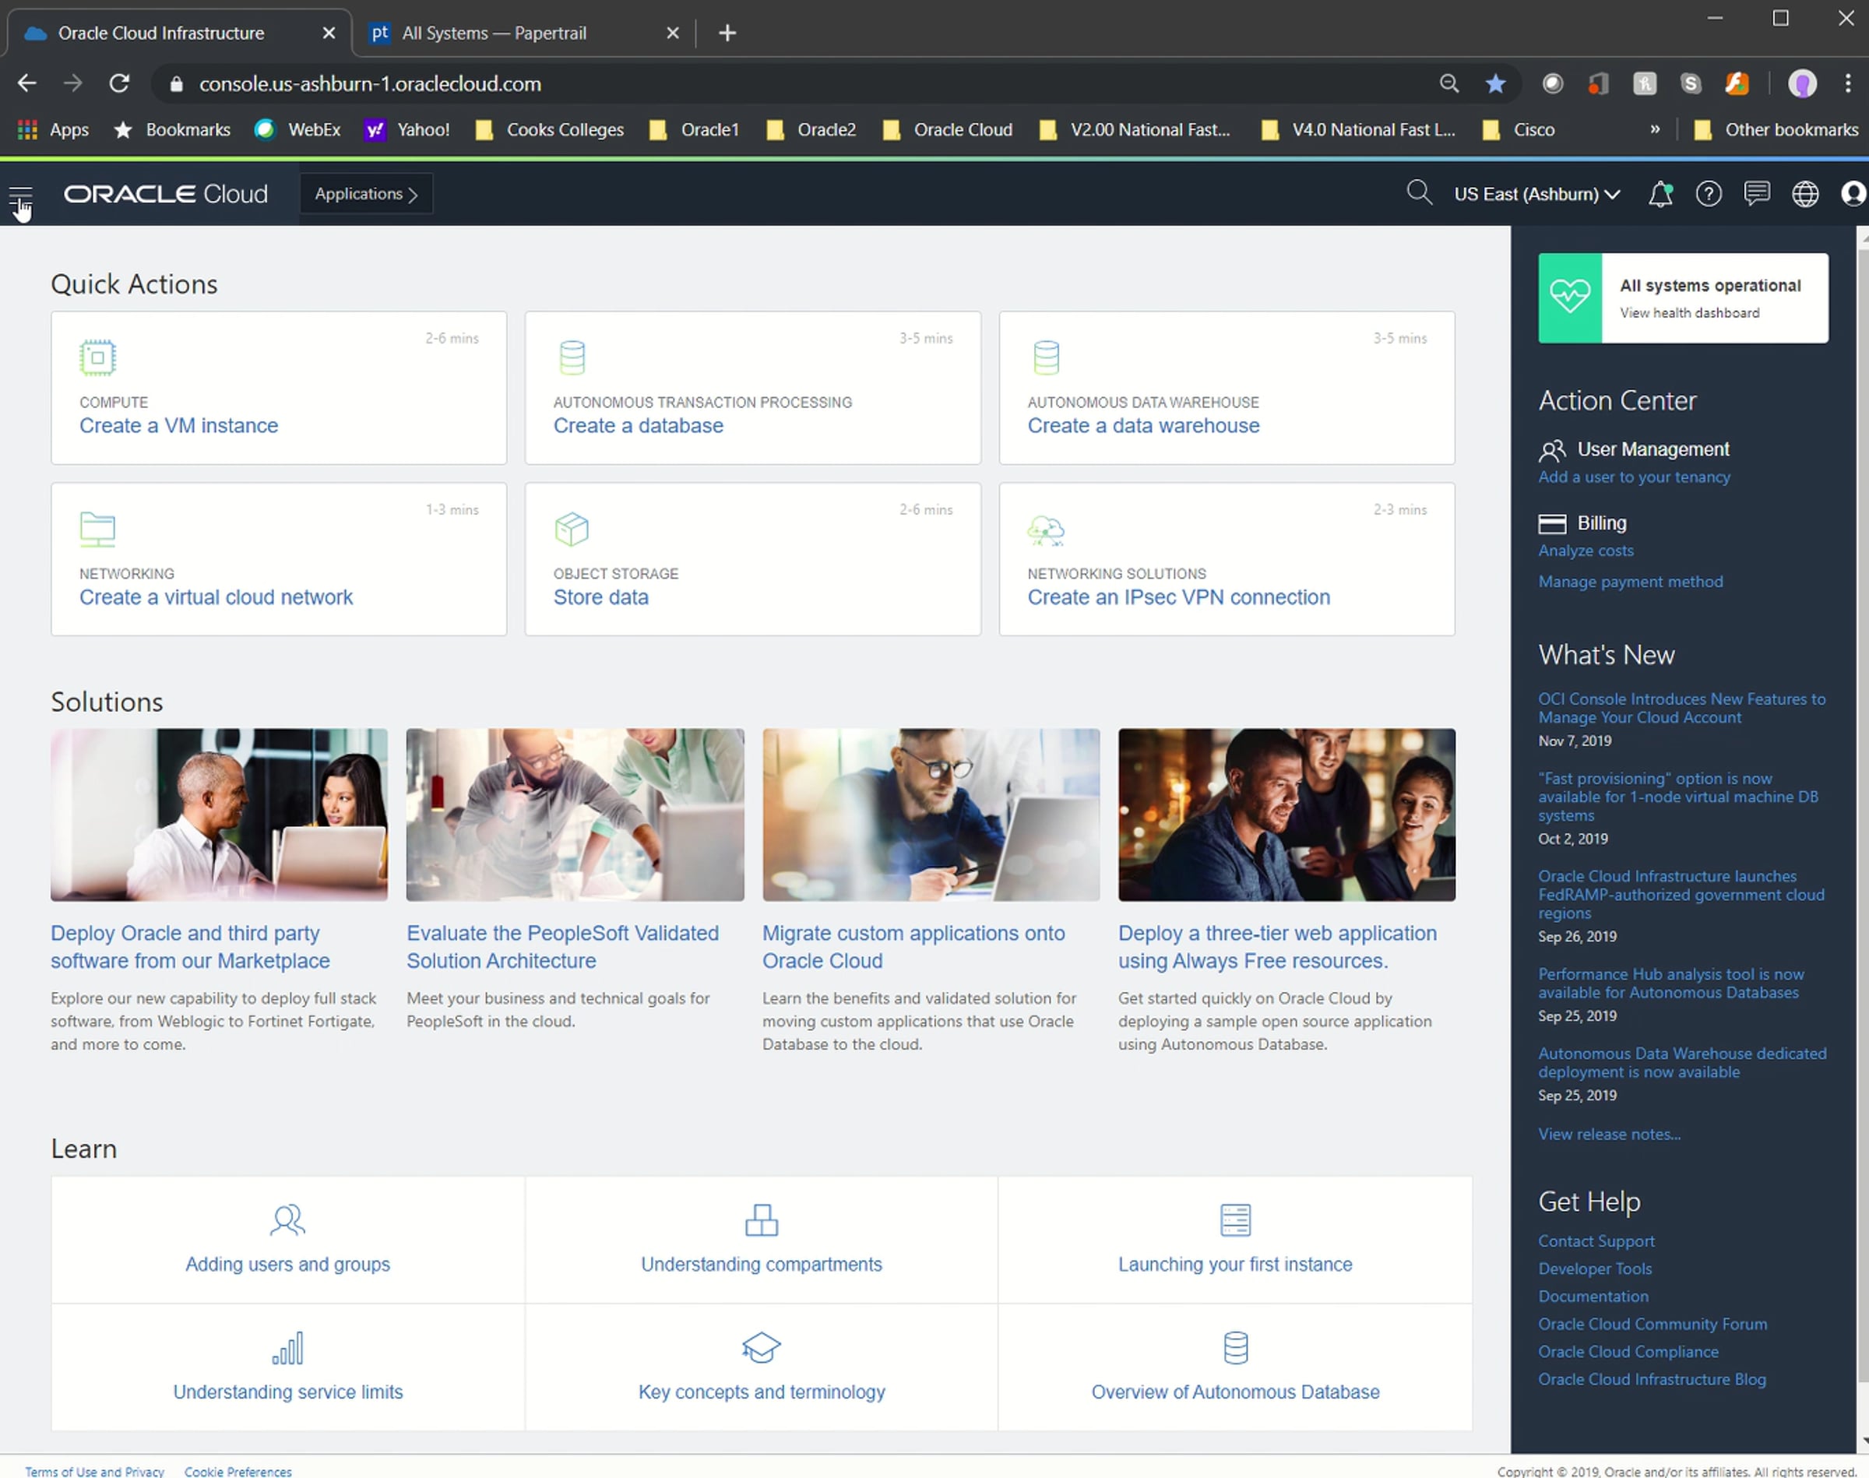Viewport: 1869px width, 1478px height.
Task: Click Create a data warehouse link
Action: (x=1144, y=426)
